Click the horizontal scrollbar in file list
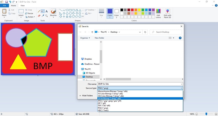 click(118, 79)
